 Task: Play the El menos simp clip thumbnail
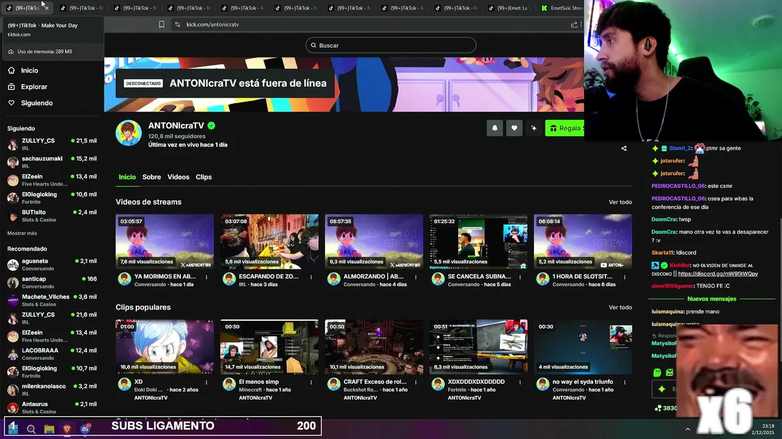pos(269,347)
